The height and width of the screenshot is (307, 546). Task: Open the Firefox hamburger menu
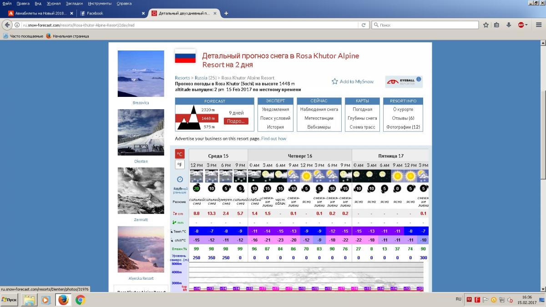(x=538, y=25)
